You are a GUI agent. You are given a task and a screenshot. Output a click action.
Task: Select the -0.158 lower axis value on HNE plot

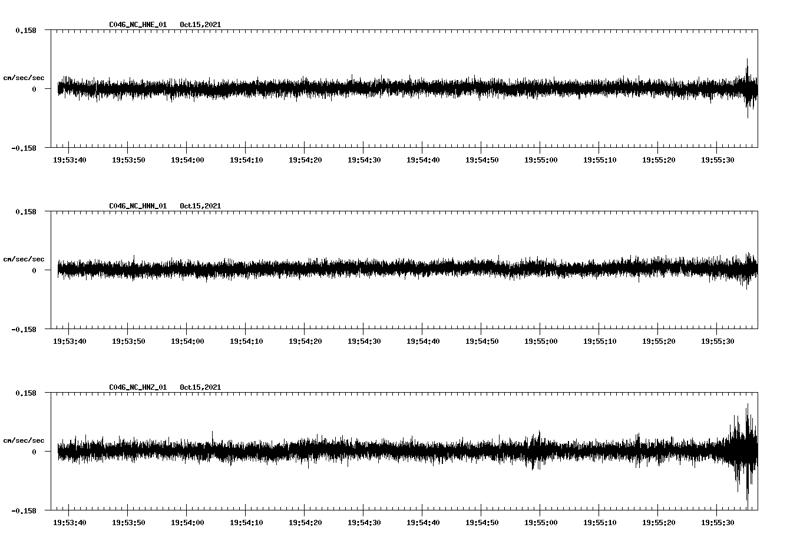coord(24,148)
